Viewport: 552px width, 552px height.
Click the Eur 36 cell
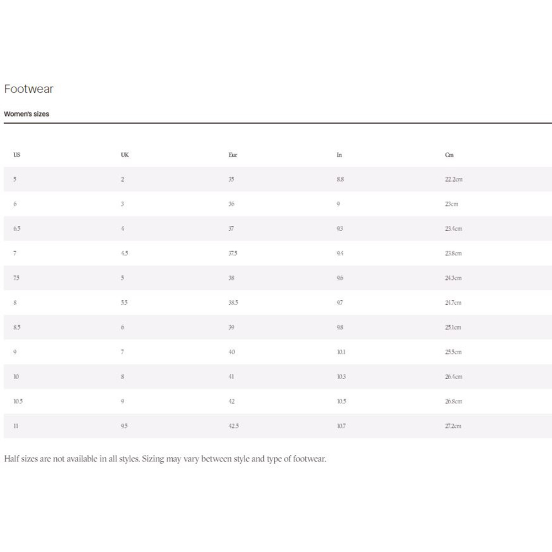pyautogui.click(x=231, y=204)
